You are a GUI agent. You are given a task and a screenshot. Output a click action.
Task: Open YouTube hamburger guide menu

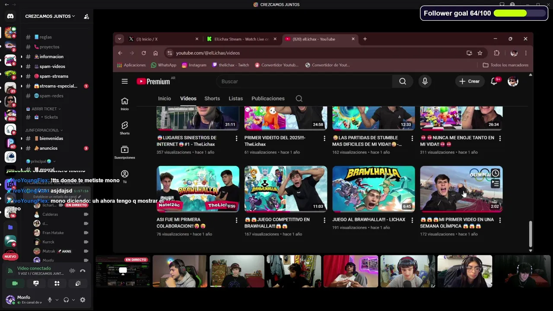[124, 81]
